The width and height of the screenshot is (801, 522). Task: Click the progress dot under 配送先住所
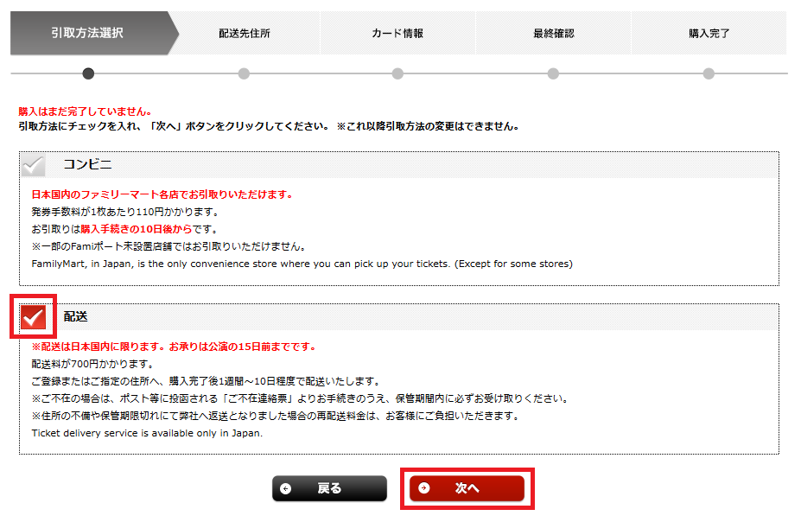coord(244,73)
